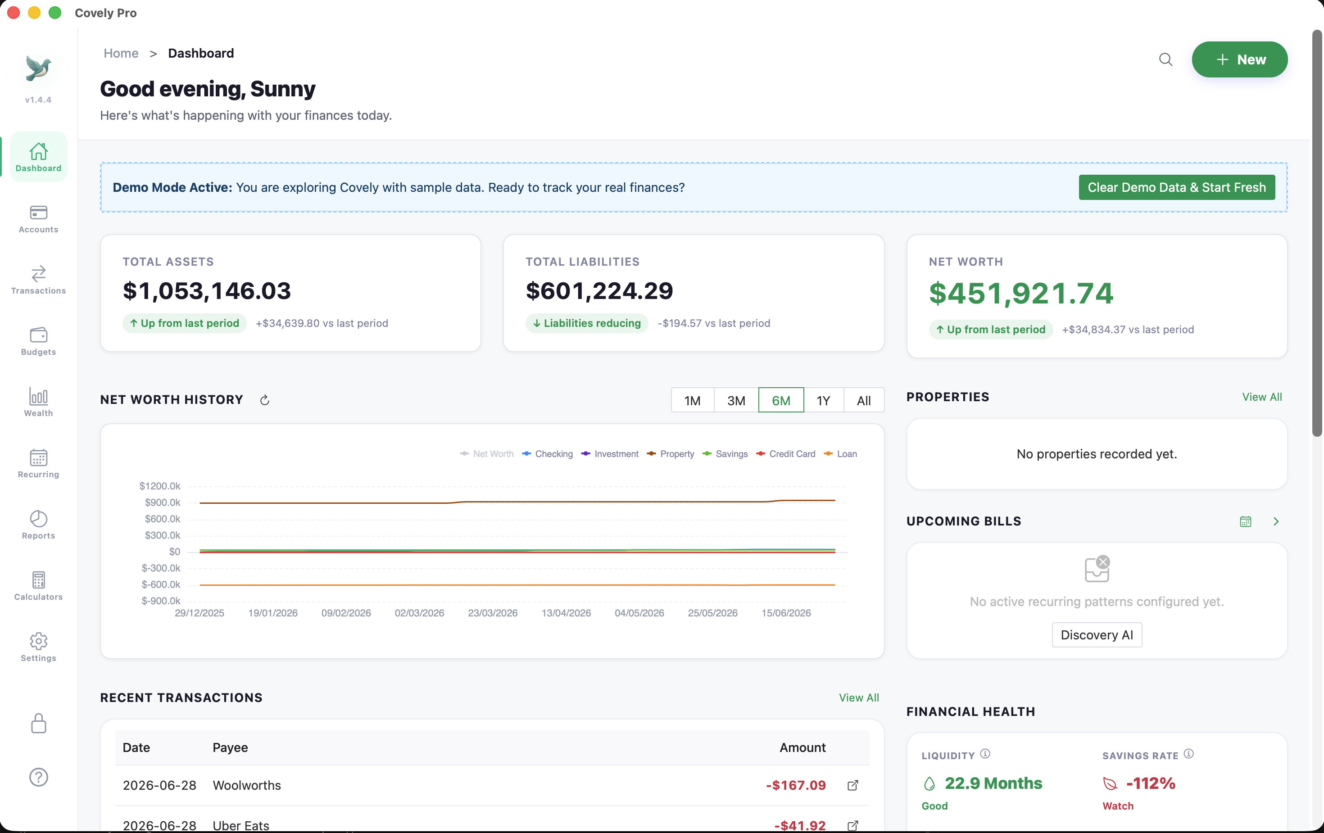The height and width of the screenshot is (833, 1324).
Task: Click the vertical scrollbar thumb
Action: (1317, 234)
